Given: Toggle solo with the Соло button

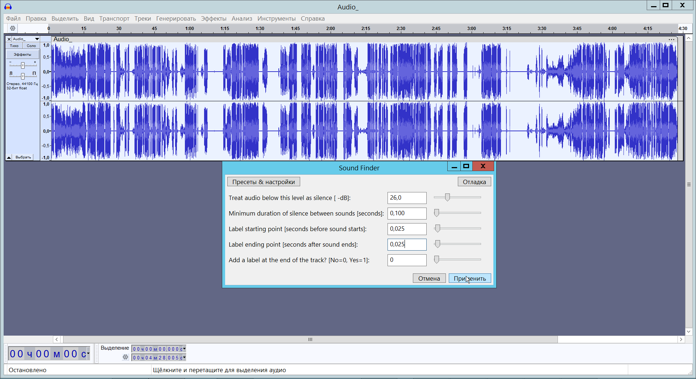Looking at the screenshot, I should click(x=31, y=46).
